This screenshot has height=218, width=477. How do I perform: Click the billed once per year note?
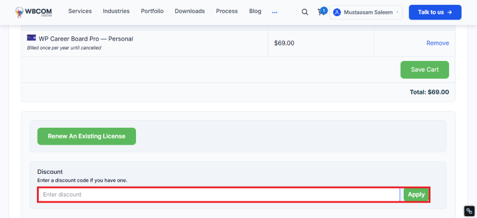pos(64,48)
